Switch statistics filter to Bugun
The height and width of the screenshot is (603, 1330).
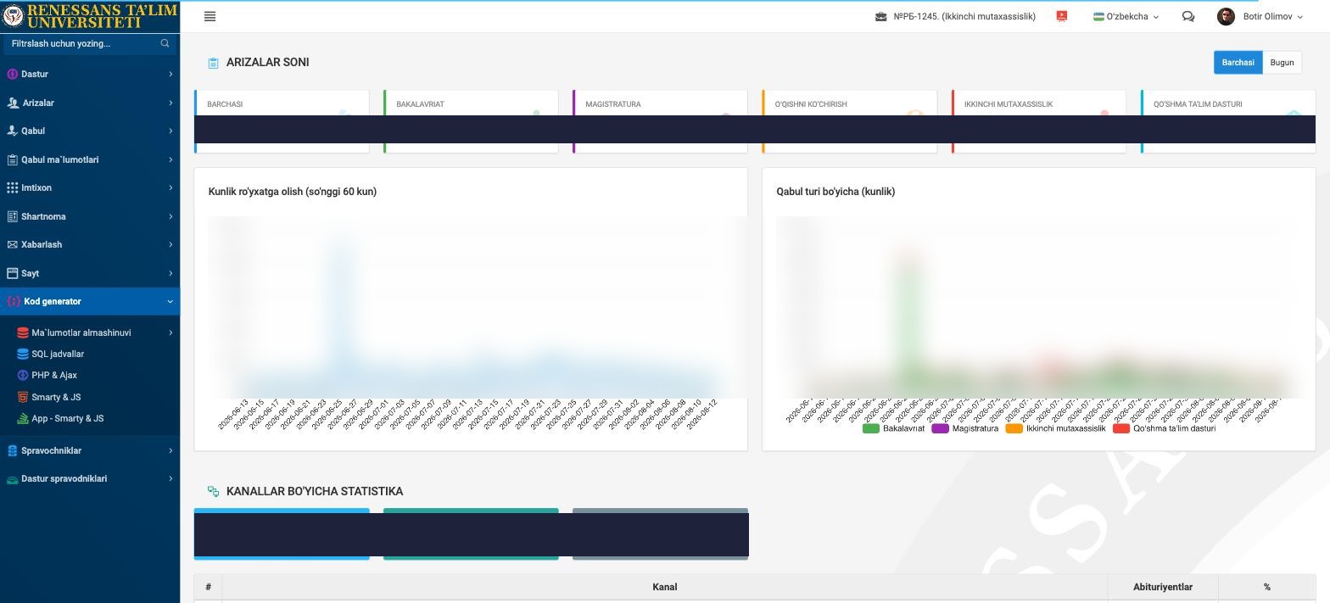click(x=1282, y=63)
